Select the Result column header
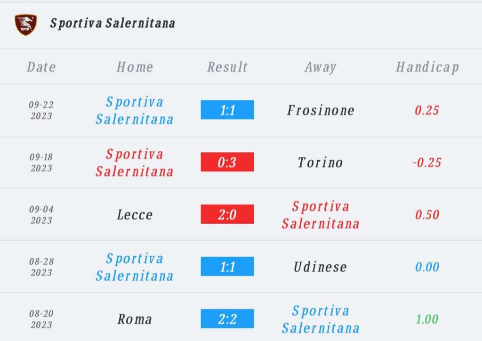482x341 pixels. pos(227,67)
